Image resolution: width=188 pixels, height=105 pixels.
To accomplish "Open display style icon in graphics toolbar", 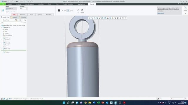I will [103, 18].
